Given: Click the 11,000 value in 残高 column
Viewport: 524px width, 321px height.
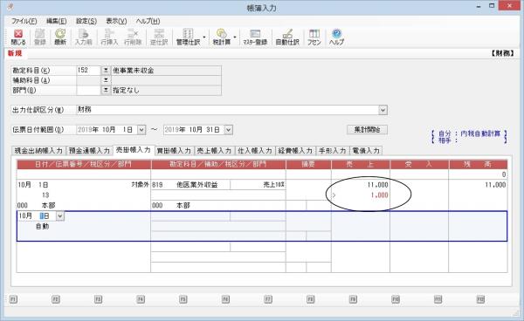Looking at the screenshot, I should (x=495, y=185).
